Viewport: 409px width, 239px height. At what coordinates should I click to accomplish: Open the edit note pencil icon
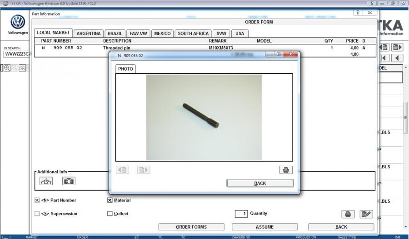[x=366, y=214]
